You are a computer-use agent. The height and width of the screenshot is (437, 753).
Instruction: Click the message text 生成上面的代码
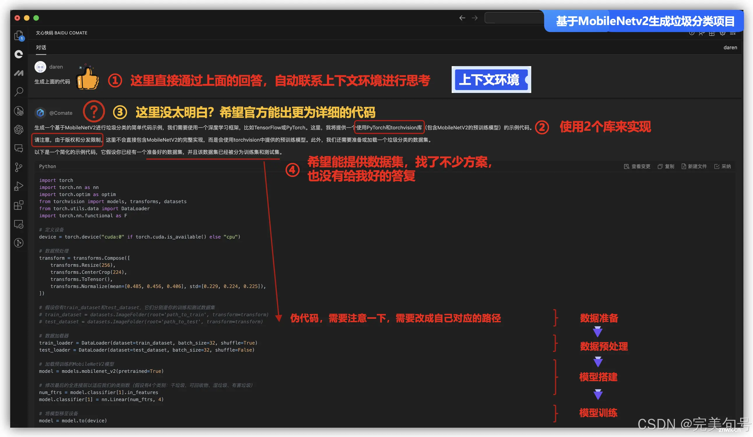pyautogui.click(x=52, y=82)
